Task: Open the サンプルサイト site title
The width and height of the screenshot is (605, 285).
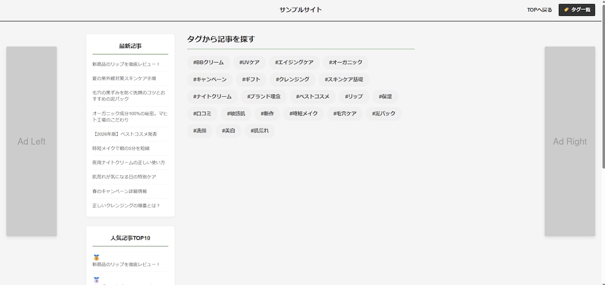Action: pos(301,10)
